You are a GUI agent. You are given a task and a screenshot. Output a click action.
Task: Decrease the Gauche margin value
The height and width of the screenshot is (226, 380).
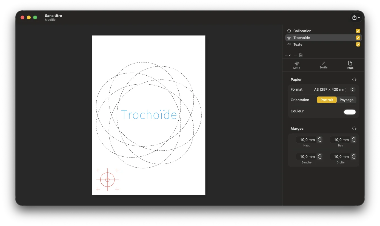[x=320, y=158]
